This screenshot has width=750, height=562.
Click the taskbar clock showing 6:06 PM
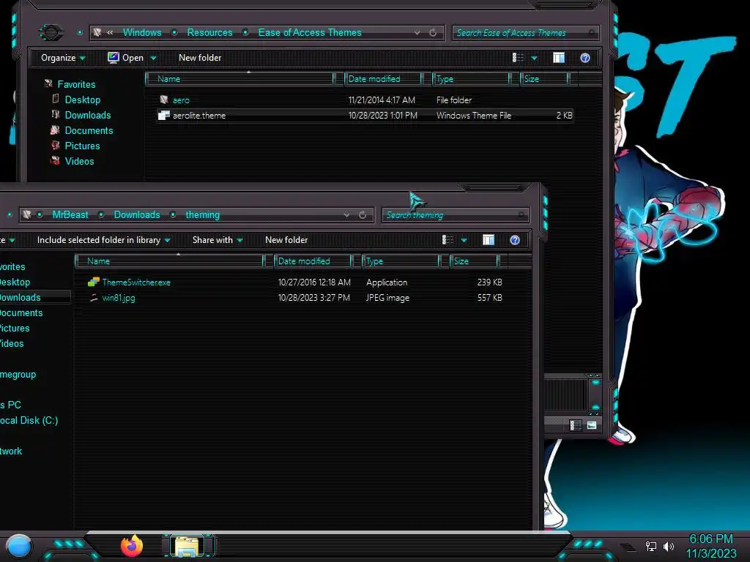710,546
